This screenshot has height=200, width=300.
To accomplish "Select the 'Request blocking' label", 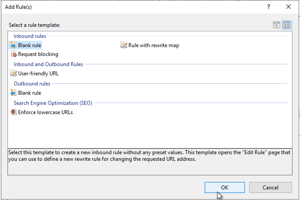I will 38,54.
